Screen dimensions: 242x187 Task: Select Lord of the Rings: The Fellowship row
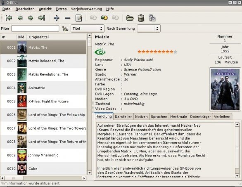pos(43,115)
